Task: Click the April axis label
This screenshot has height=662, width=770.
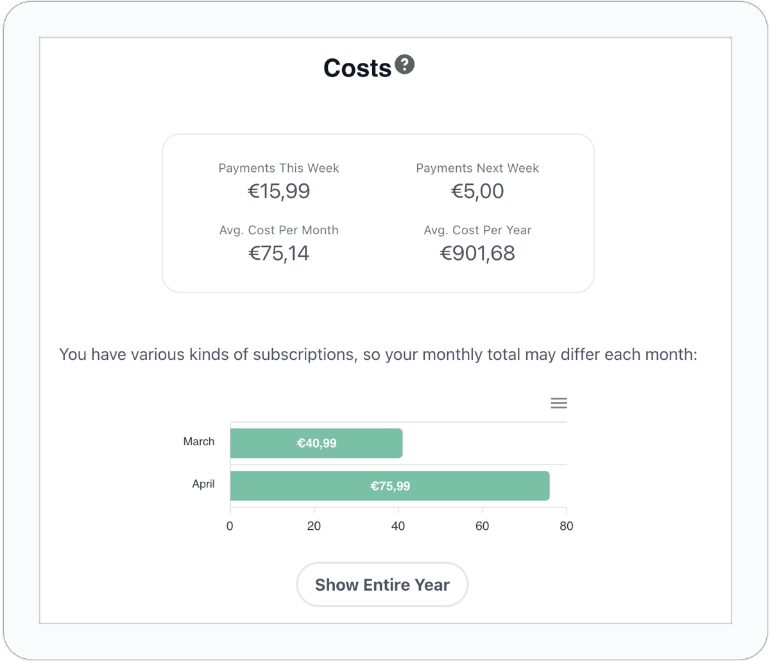Action: pos(203,484)
